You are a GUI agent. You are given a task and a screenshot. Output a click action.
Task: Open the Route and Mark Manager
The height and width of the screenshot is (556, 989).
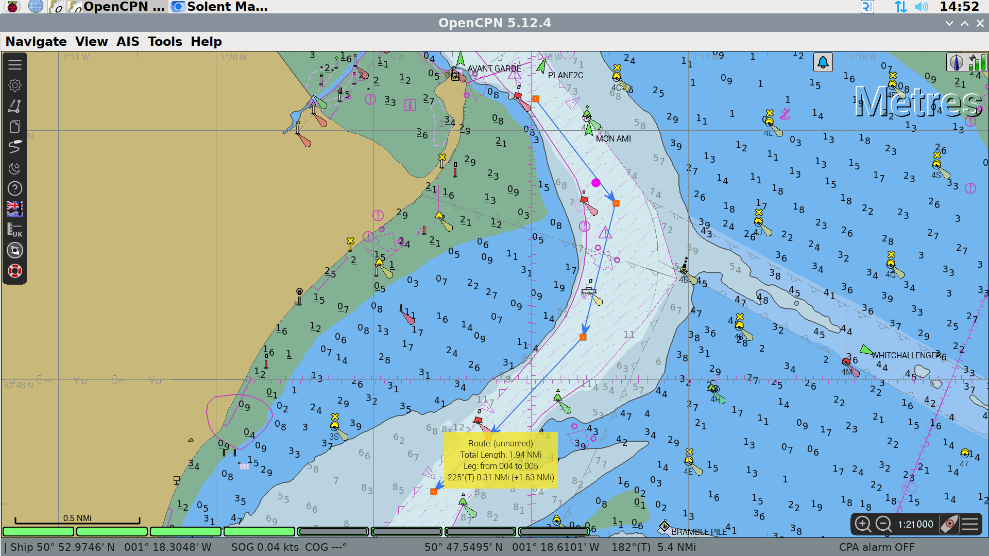15,127
